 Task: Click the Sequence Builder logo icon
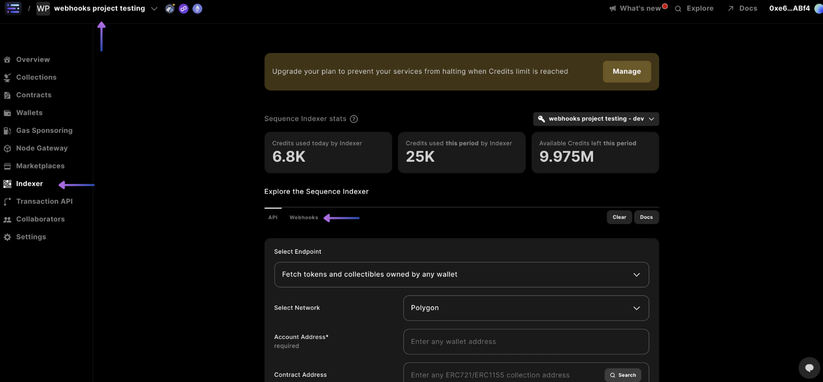(13, 8)
